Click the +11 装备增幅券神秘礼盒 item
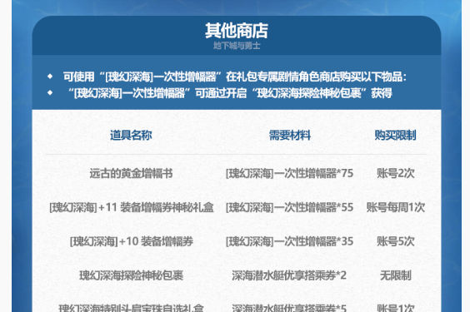The height and width of the screenshot is (312, 470). click(132, 207)
